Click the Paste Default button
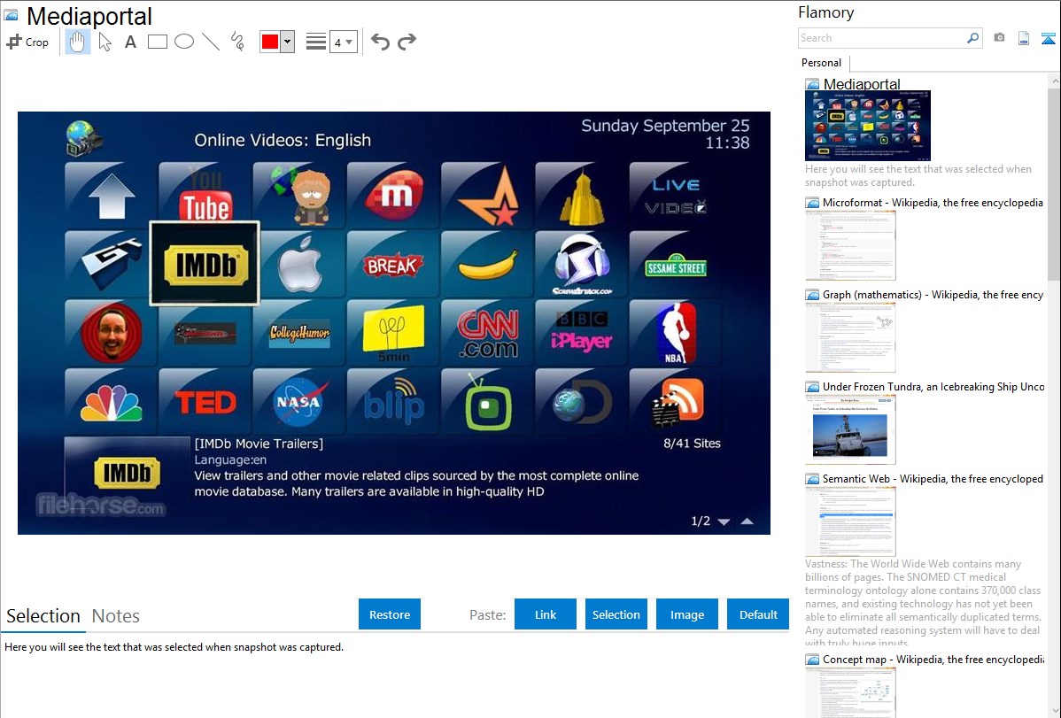This screenshot has width=1061, height=718. click(758, 614)
